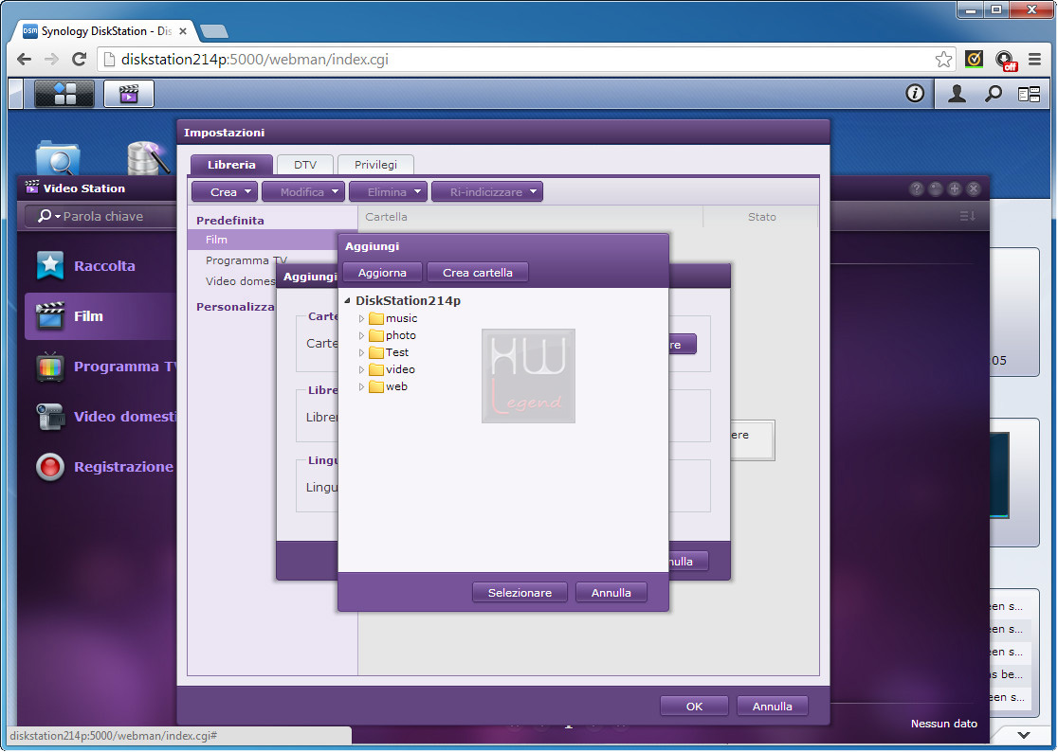Switch to the DTV tab
The image size is (1058, 752).
(x=305, y=165)
